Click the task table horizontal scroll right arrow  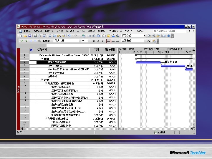116,129
